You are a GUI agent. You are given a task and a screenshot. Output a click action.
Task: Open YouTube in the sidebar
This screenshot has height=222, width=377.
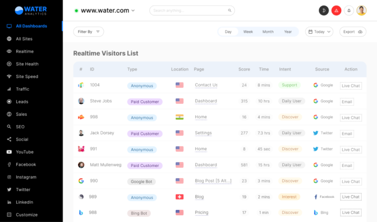pyautogui.click(x=25, y=152)
